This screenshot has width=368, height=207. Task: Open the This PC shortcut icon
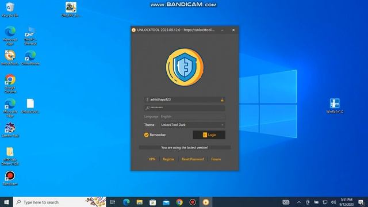30,36
